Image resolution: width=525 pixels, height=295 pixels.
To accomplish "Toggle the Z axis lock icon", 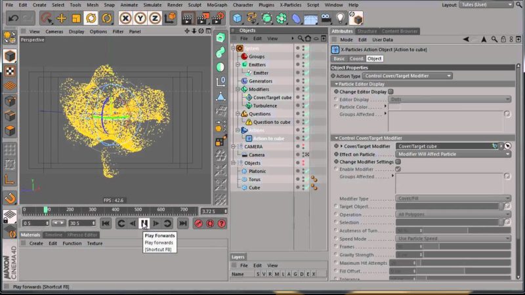I will click(x=154, y=18).
